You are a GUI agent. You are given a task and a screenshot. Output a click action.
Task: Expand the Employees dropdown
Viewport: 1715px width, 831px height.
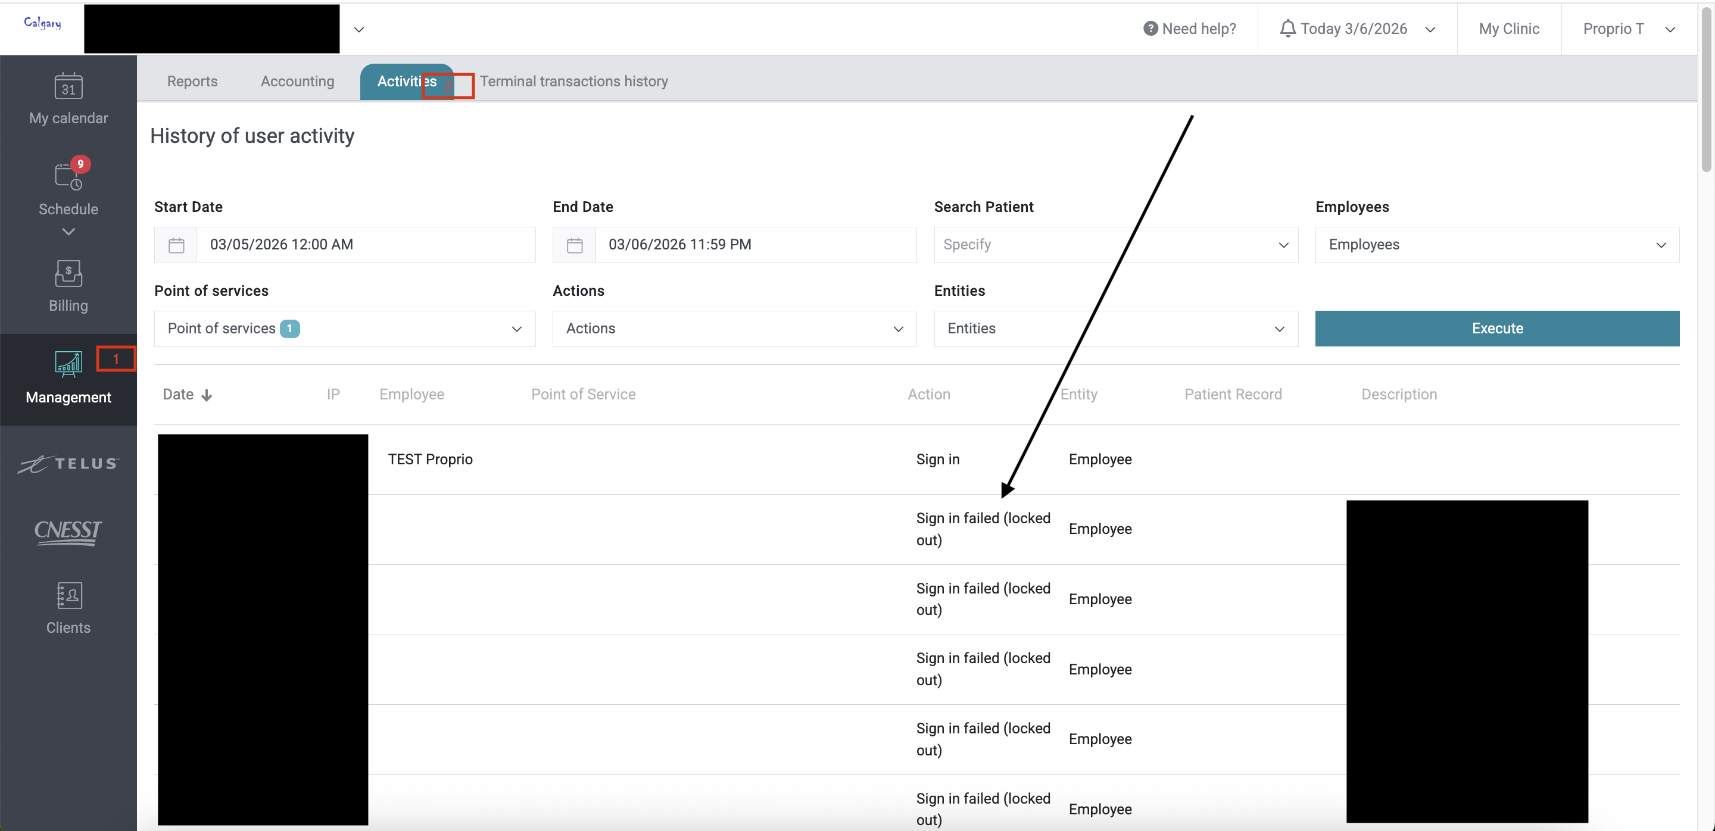tap(1496, 245)
